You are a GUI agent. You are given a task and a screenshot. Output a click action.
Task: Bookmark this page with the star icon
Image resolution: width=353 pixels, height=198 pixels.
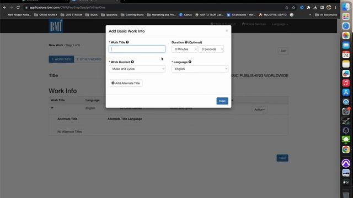pyautogui.click(x=293, y=8)
